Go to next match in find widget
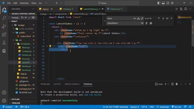The image size is (194, 109). point(163,18)
